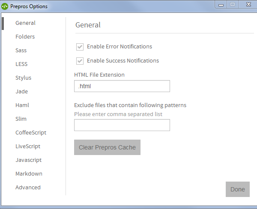Click the exclude patterns input box

(x=122, y=125)
